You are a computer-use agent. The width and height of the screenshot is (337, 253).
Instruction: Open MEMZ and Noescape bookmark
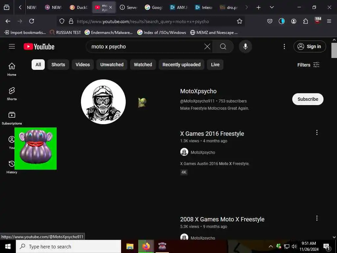click(214, 33)
